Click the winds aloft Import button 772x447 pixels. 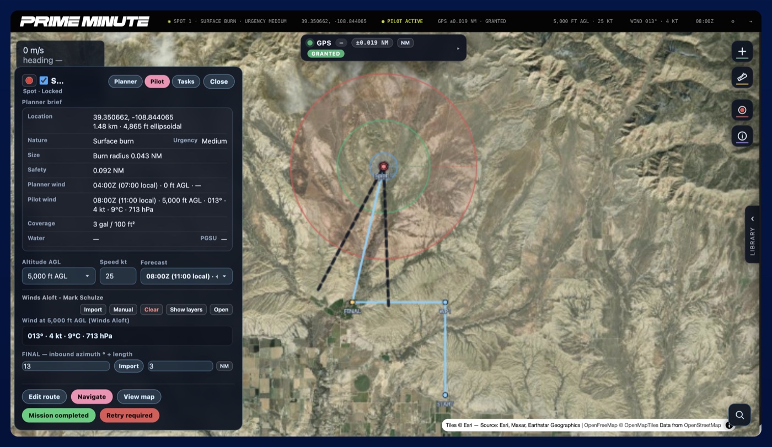tap(93, 310)
